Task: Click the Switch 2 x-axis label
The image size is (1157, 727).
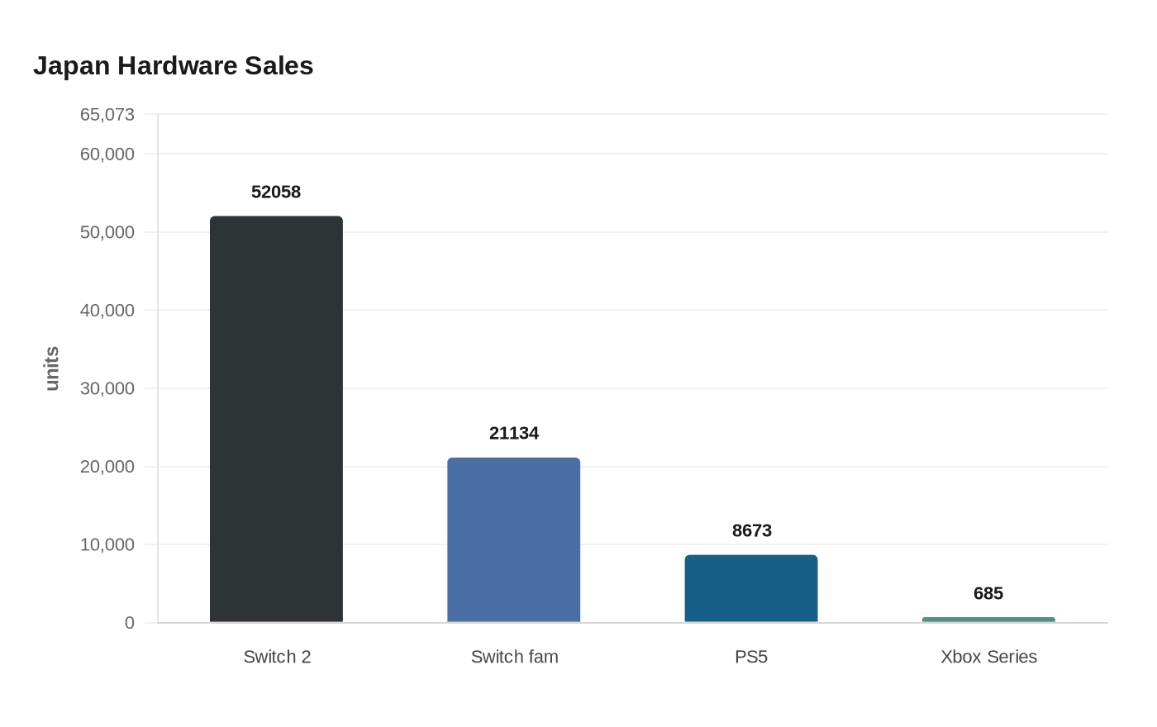Action: click(277, 657)
